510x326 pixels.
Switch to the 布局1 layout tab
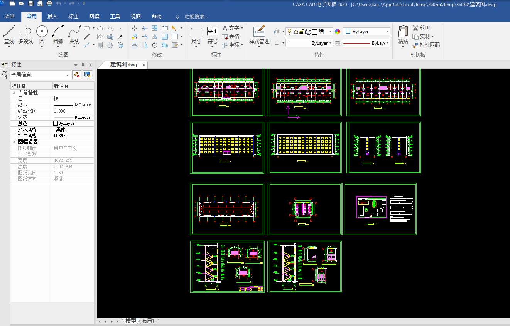click(x=148, y=321)
